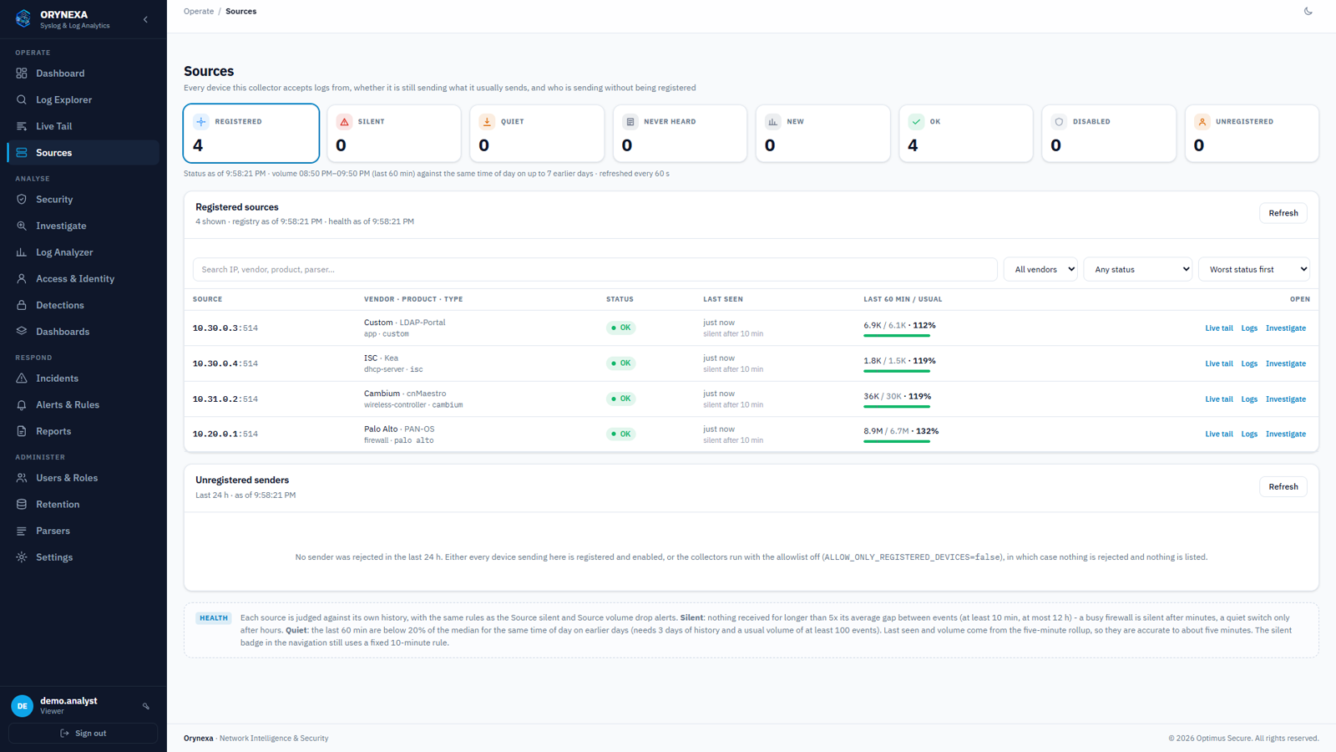Screen dimensions: 1336x752
Task: Click the green checkmark icon on OK card
Action: (x=916, y=122)
